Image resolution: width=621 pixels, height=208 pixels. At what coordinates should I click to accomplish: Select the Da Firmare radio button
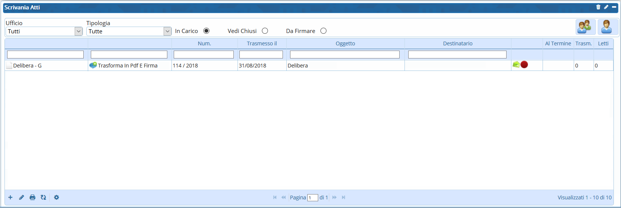pyautogui.click(x=323, y=31)
